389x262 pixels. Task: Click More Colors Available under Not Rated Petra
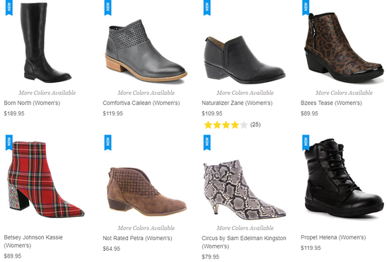tap(146, 228)
